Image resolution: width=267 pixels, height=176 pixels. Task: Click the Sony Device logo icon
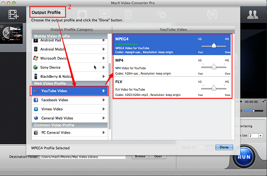pyautogui.click(x=36, y=68)
